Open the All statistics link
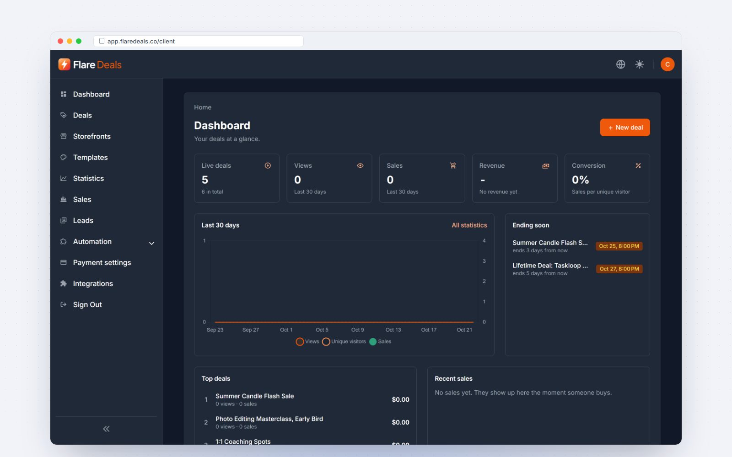Image resolution: width=732 pixels, height=457 pixels. tap(469, 225)
